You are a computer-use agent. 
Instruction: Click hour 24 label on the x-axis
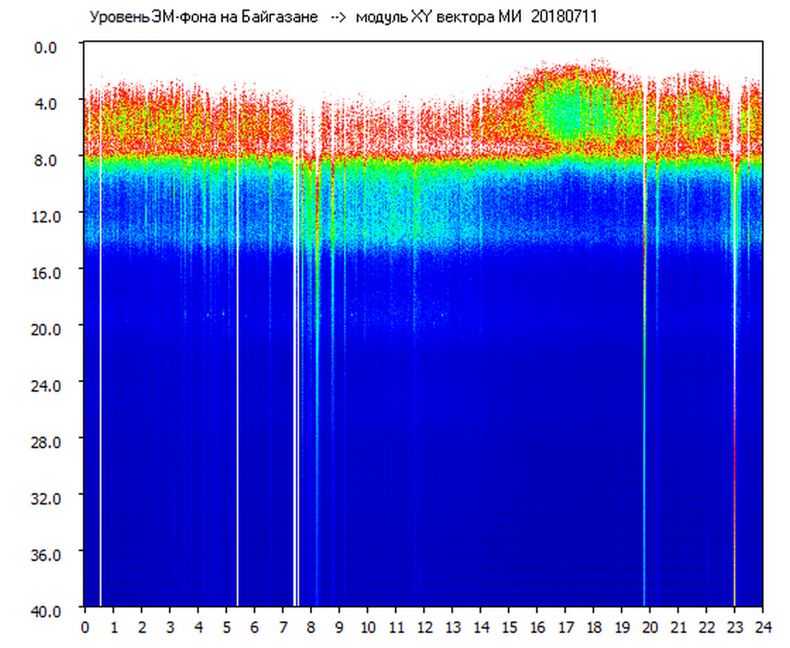[763, 627]
